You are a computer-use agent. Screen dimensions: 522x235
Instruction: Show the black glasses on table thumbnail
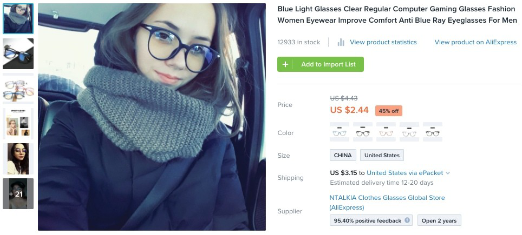[x=18, y=53]
